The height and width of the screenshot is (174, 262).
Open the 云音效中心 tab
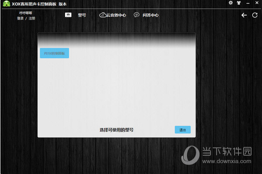pos(116,15)
